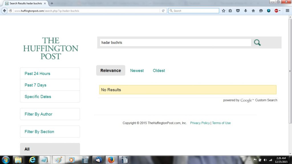Open The Huffington Post logo

tap(51, 48)
